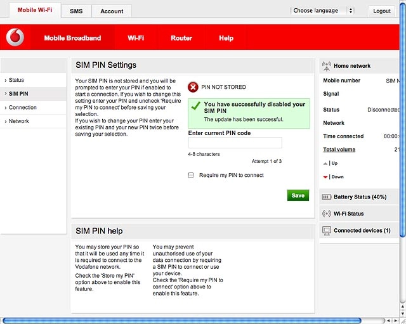The width and height of the screenshot is (406, 324).
Task: Open SIM PIN in left sidebar
Action: click(x=33, y=94)
